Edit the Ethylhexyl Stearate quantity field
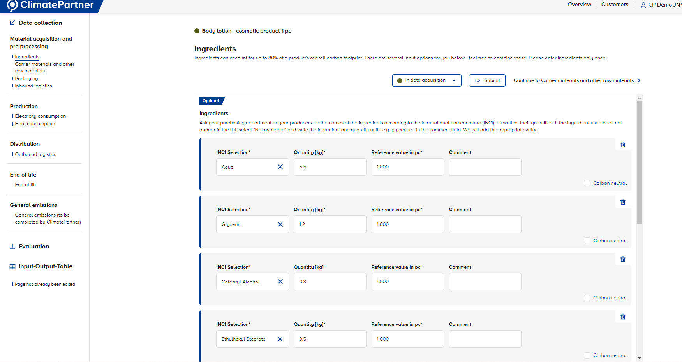Image resolution: width=682 pixels, height=362 pixels. coord(330,339)
